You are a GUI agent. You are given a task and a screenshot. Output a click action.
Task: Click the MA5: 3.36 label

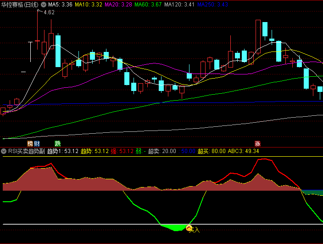pos(61,5)
